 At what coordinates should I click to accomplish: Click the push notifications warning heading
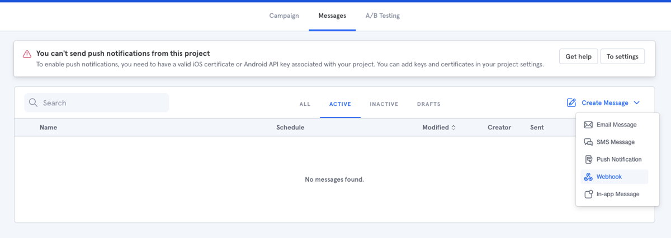click(123, 54)
